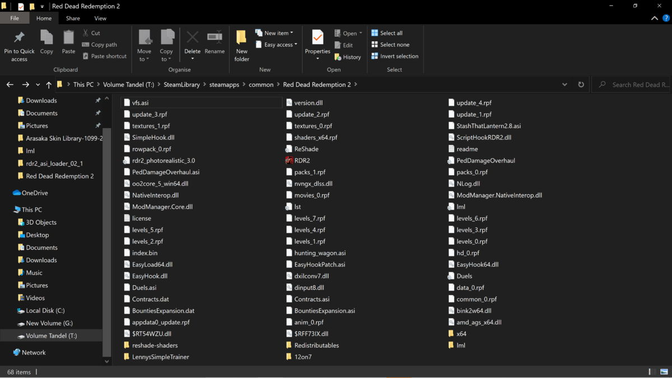Image resolution: width=672 pixels, height=378 pixels.
Task: Expand the Delete dropdown arrow
Action: pyautogui.click(x=192, y=59)
